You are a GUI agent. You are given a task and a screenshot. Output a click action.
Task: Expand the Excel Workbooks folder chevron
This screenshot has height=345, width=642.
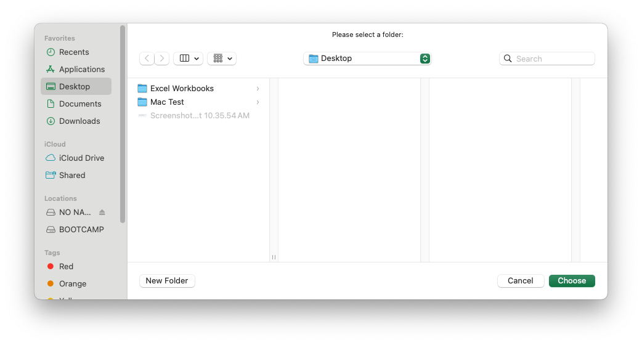point(258,89)
